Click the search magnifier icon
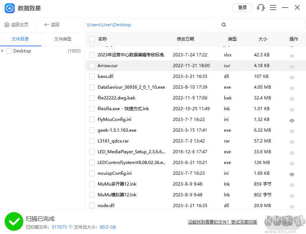This screenshot has width=306, height=234. point(223,24)
